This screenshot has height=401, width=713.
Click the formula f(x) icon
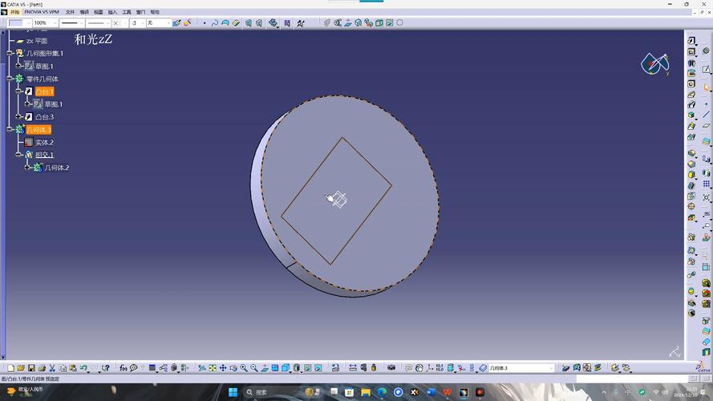(124, 368)
